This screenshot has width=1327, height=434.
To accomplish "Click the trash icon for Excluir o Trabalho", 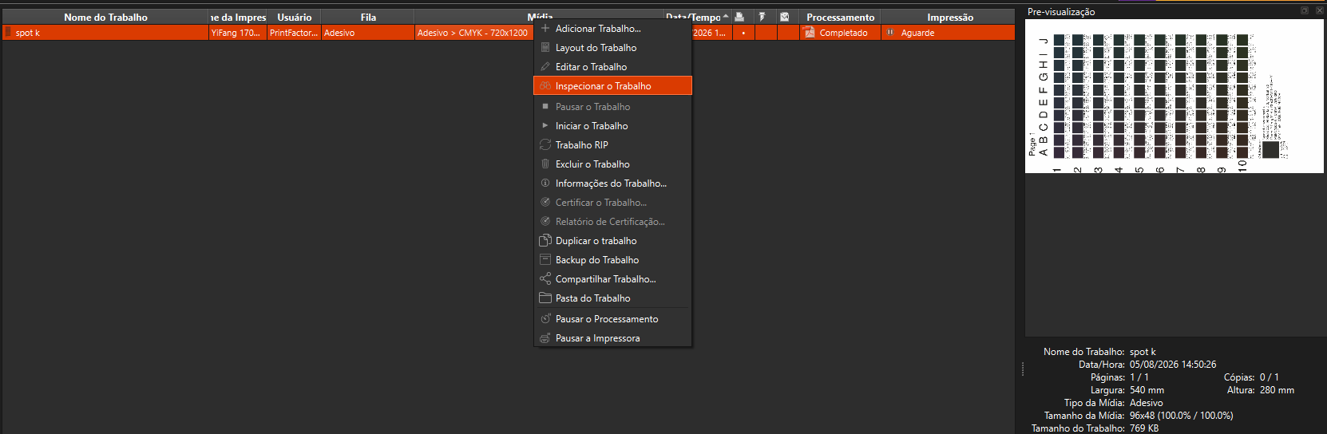I will (x=545, y=164).
